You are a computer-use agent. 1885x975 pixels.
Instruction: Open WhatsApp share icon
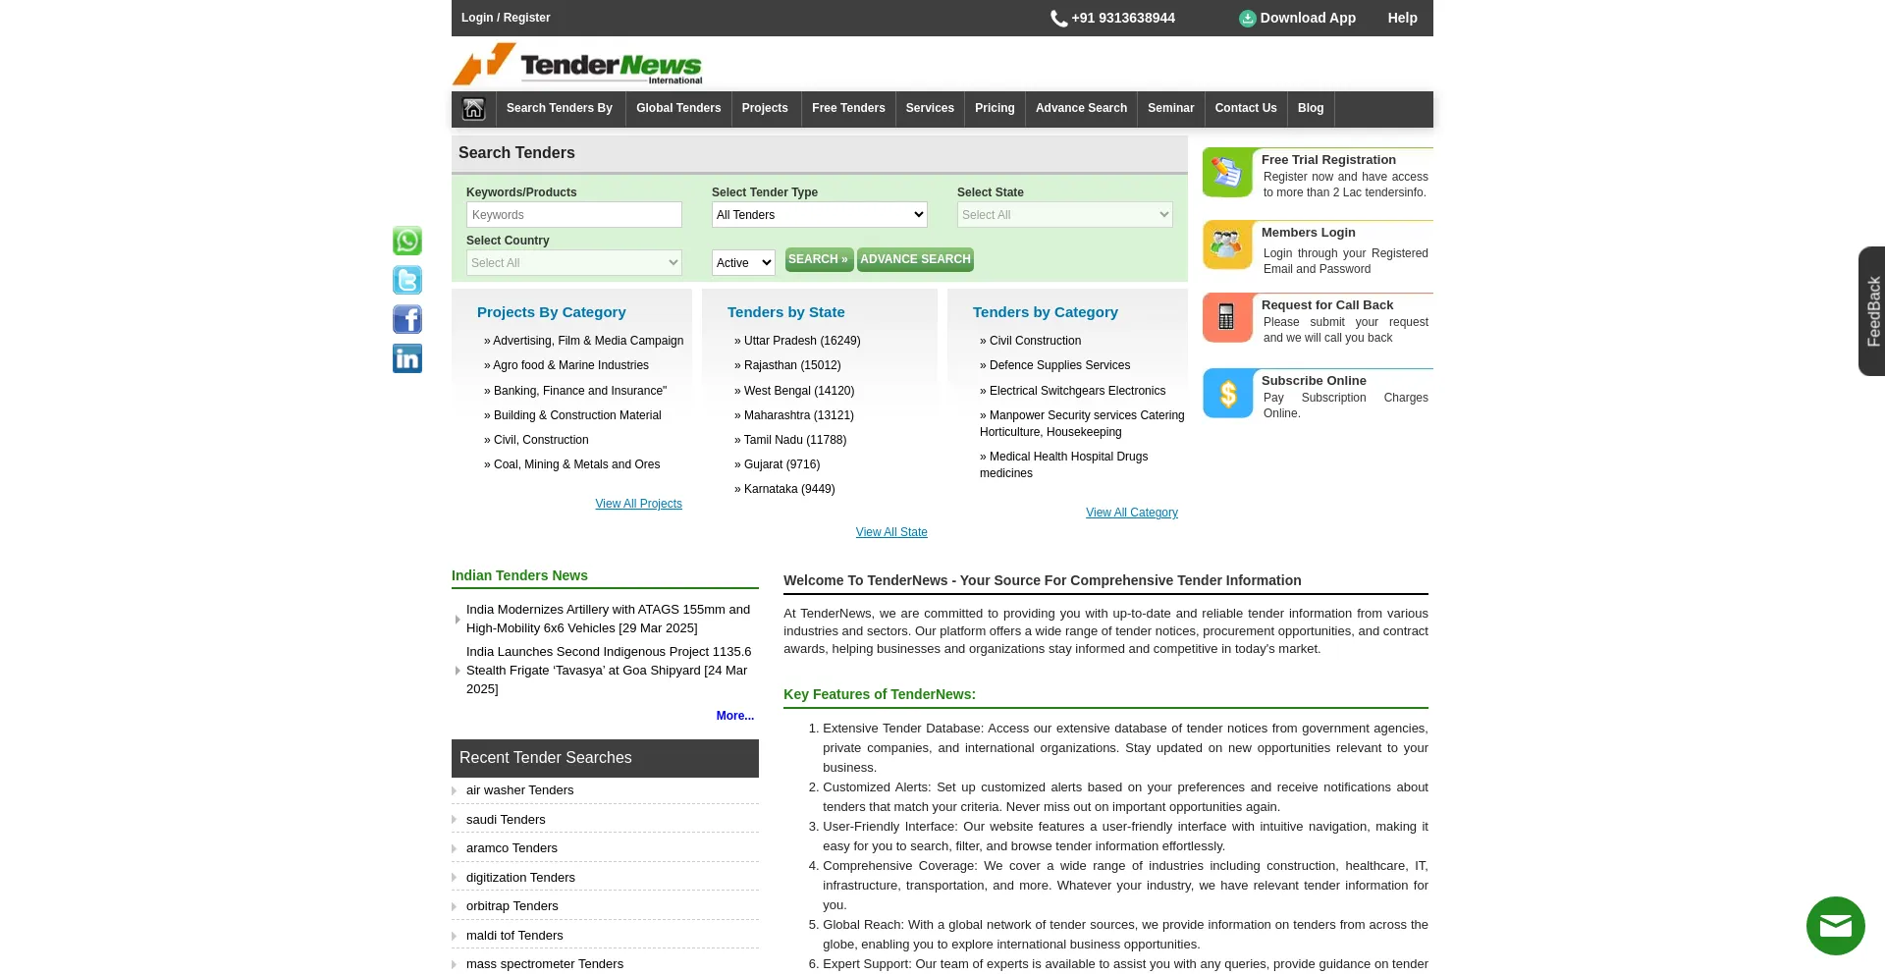tap(407, 241)
